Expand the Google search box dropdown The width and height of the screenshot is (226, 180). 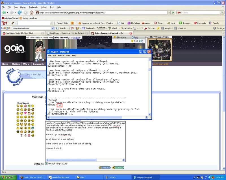click(x=53, y=28)
